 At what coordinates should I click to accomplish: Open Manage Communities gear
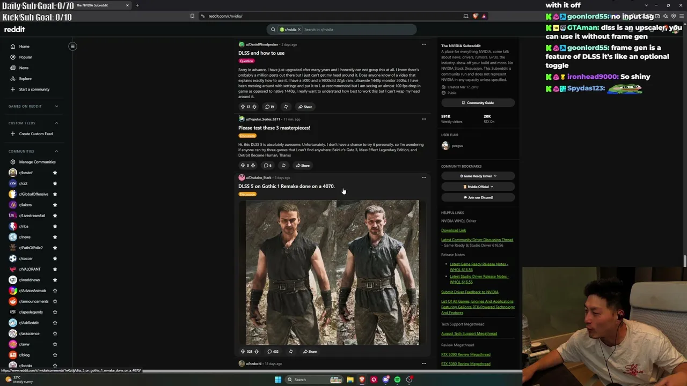pyautogui.click(x=13, y=162)
